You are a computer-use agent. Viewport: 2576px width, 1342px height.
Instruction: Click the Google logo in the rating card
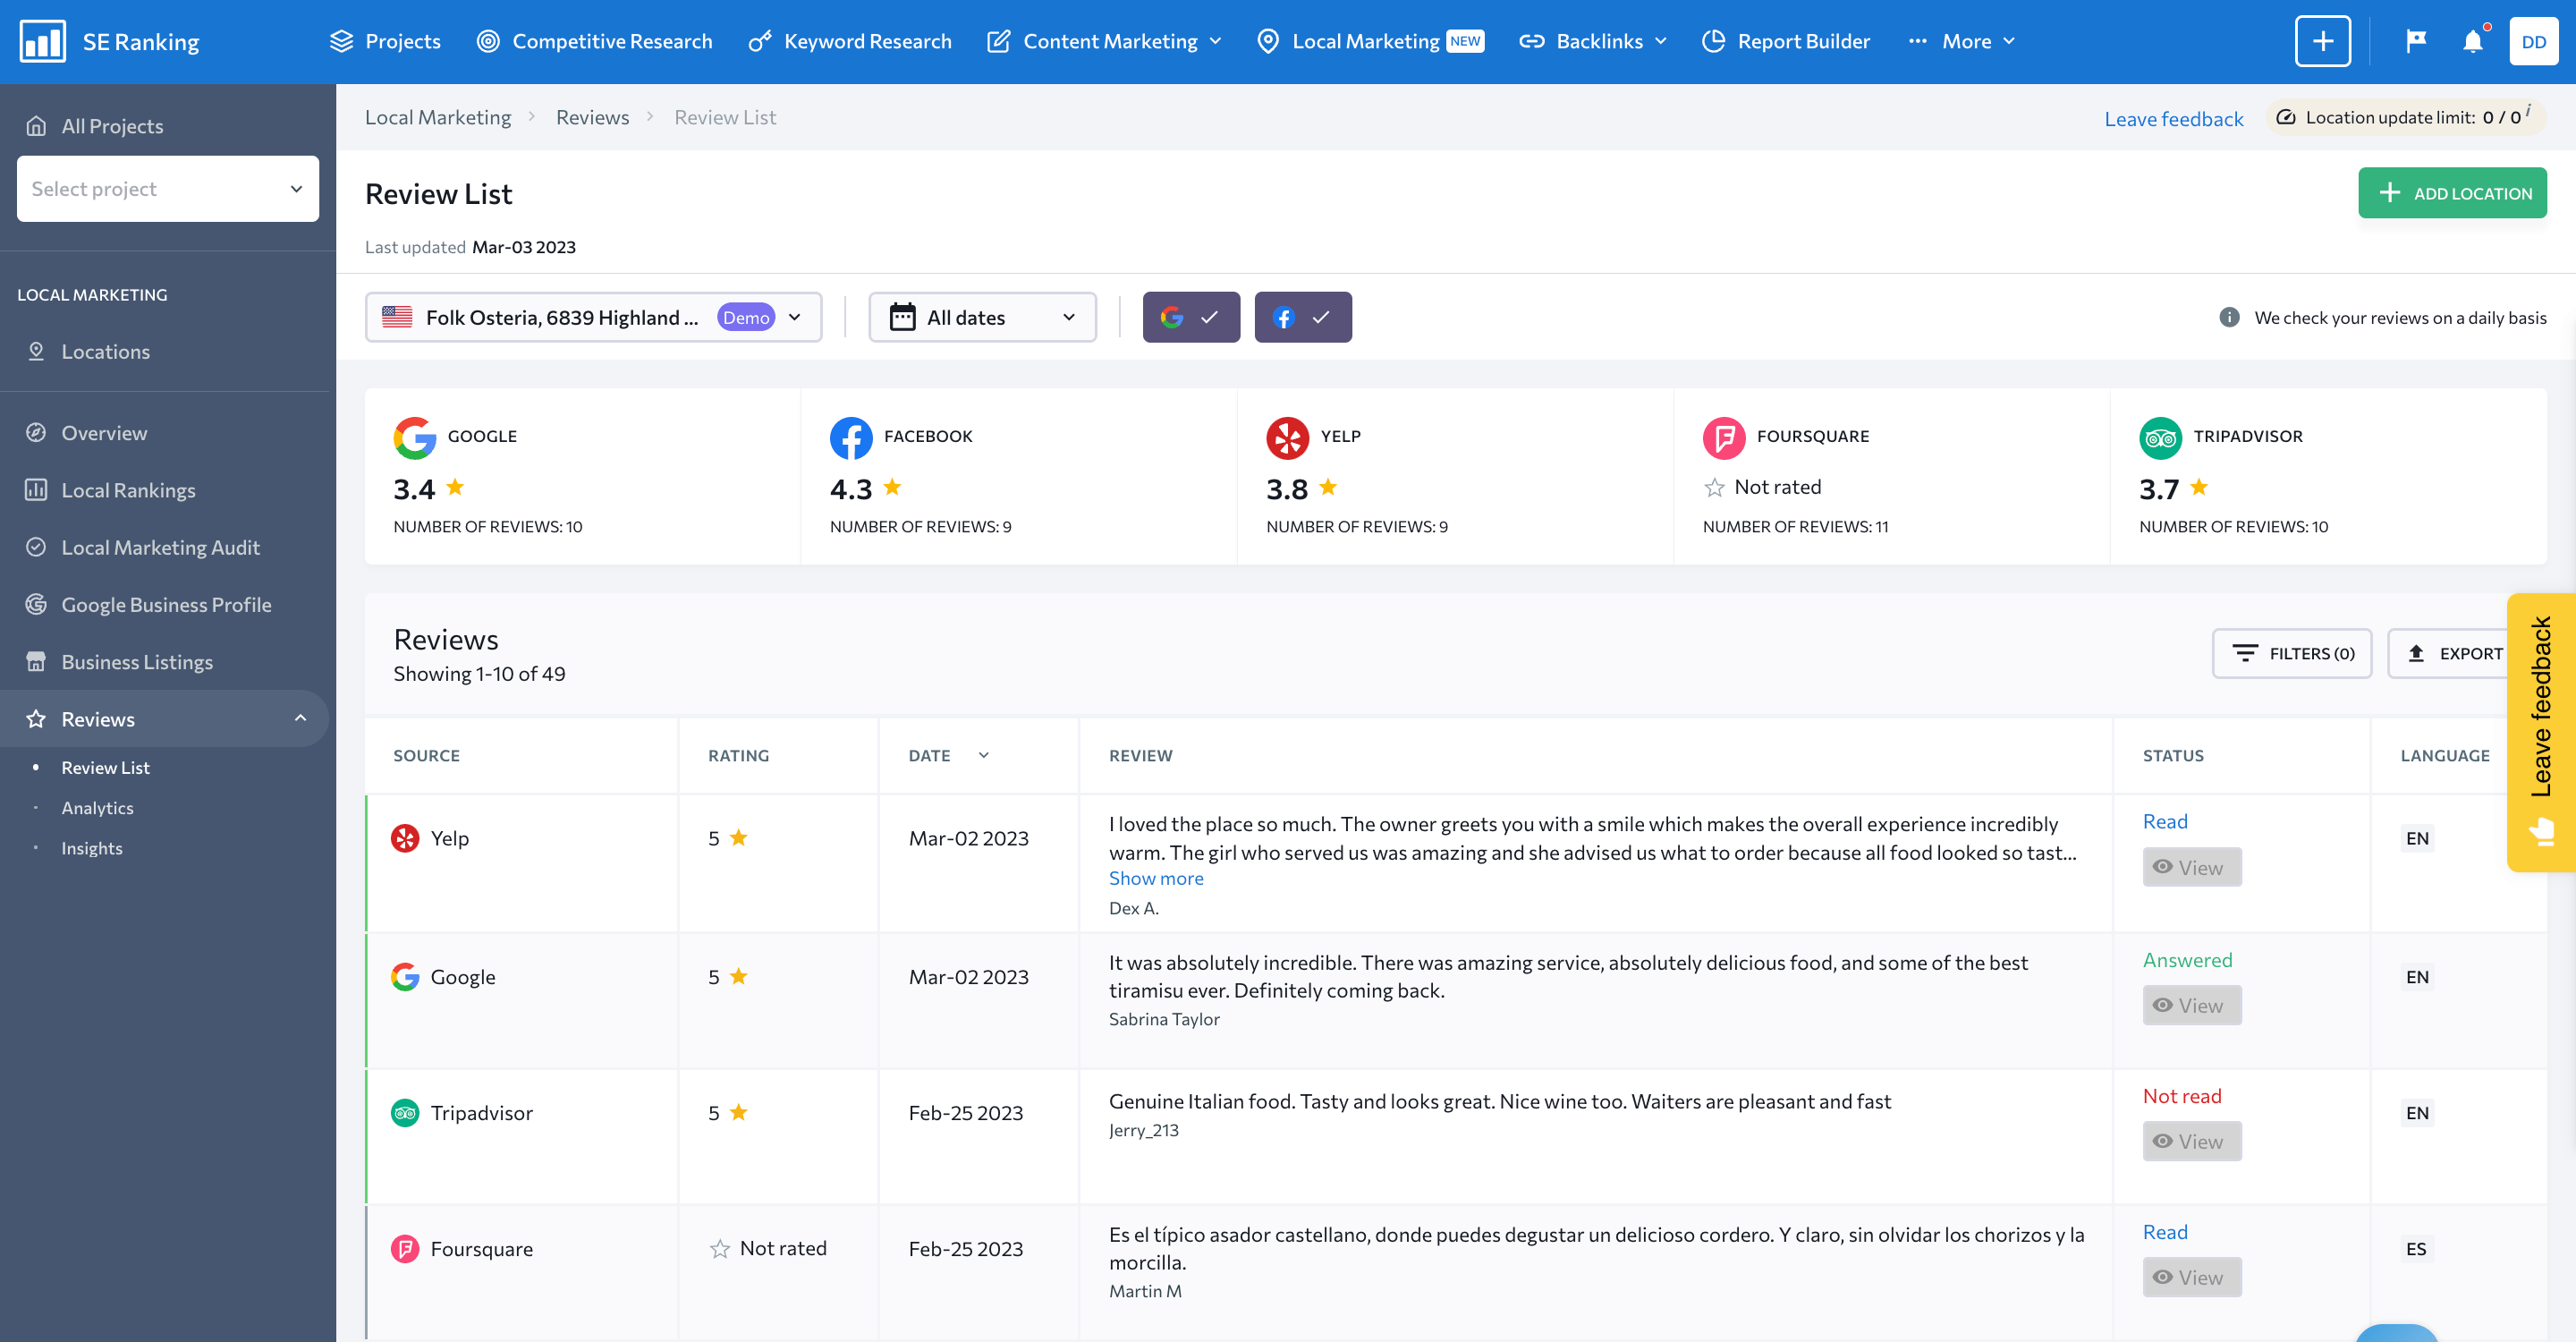coord(415,437)
